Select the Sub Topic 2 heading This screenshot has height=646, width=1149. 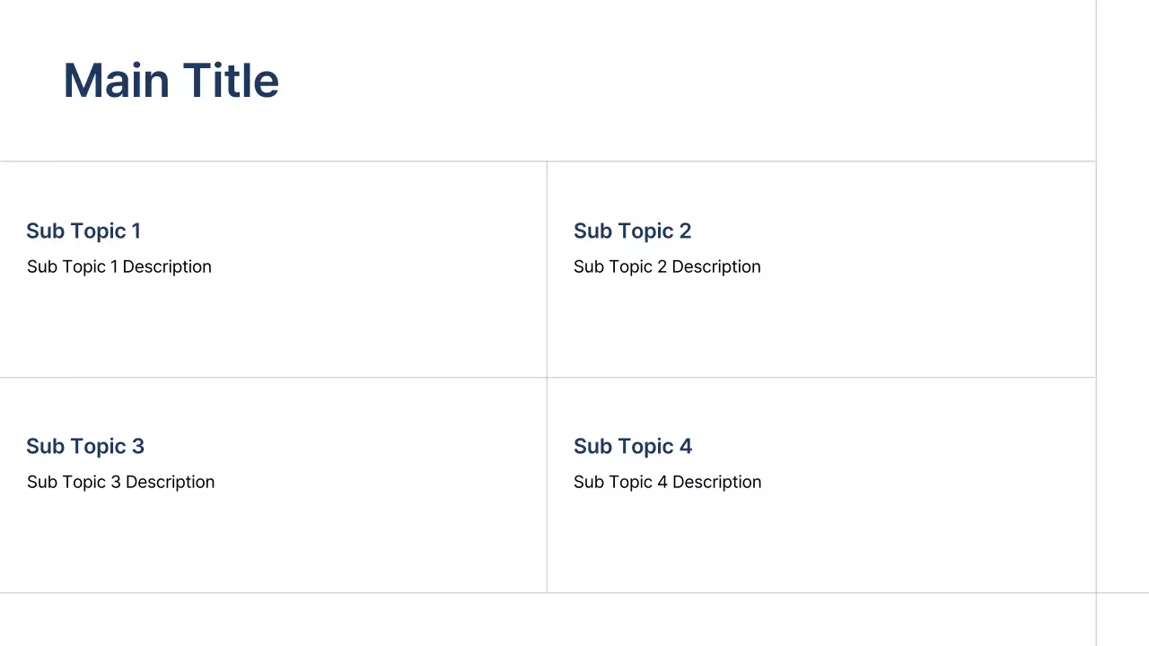pyautogui.click(x=632, y=231)
